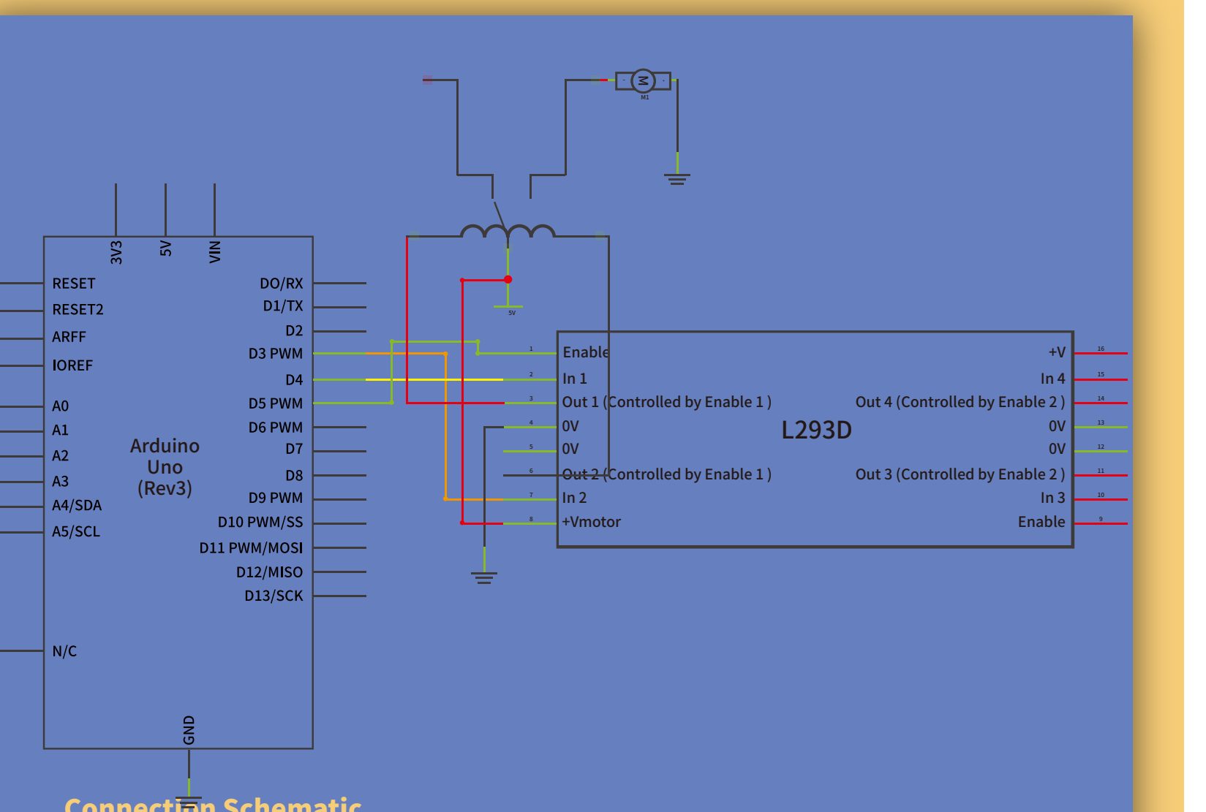The image size is (1206, 812).
Task: Select the In 3 pin label
Action: pyautogui.click(x=1053, y=498)
